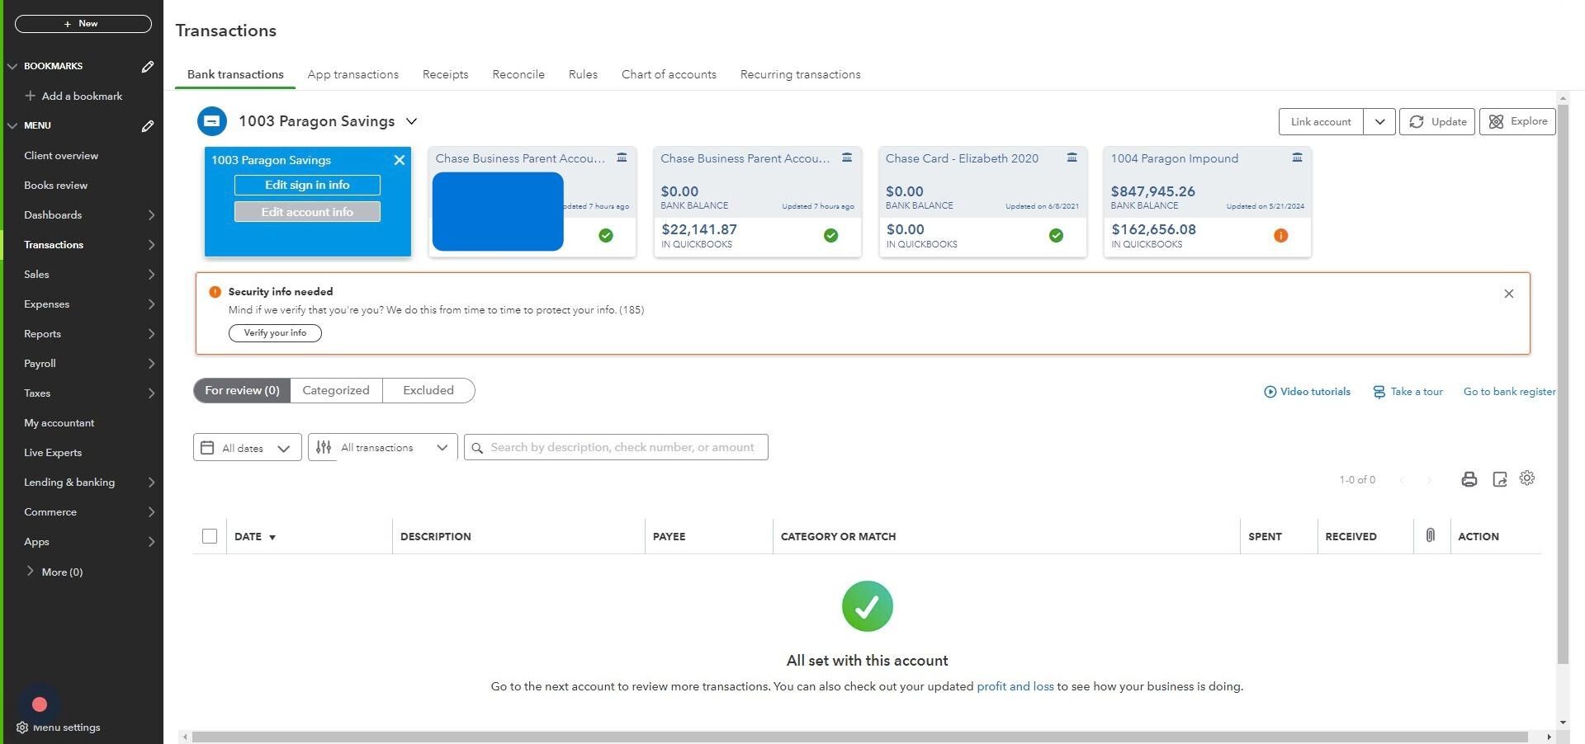The image size is (1585, 744).
Task: Export transactions using the export icon
Action: click(1500, 479)
